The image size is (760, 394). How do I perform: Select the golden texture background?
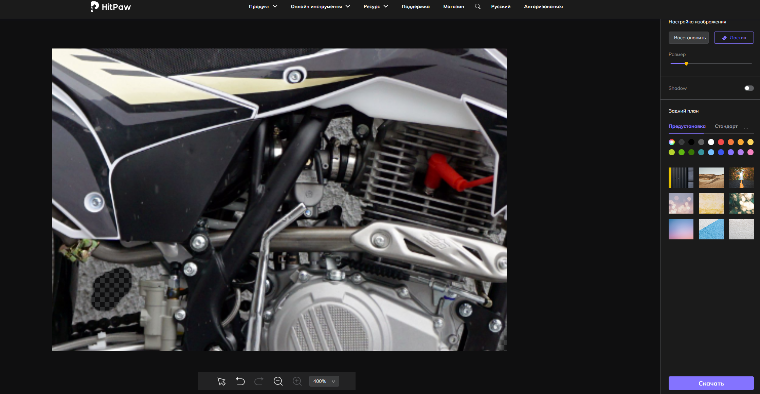point(711,203)
